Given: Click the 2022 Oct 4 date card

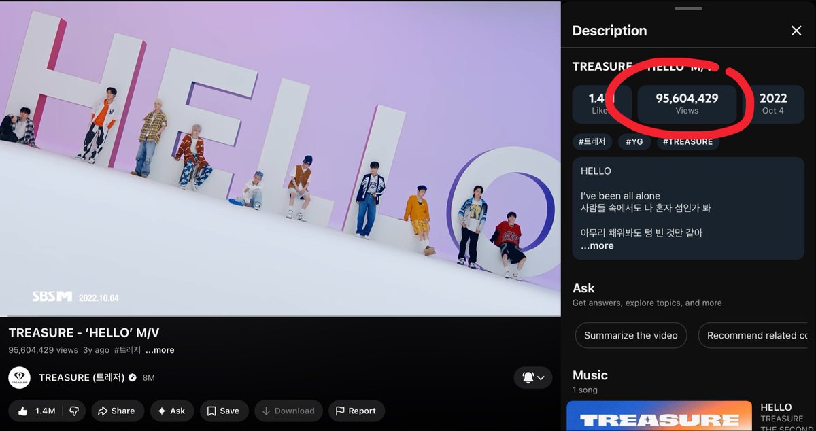Looking at the screenshot, I should [774, 104].
